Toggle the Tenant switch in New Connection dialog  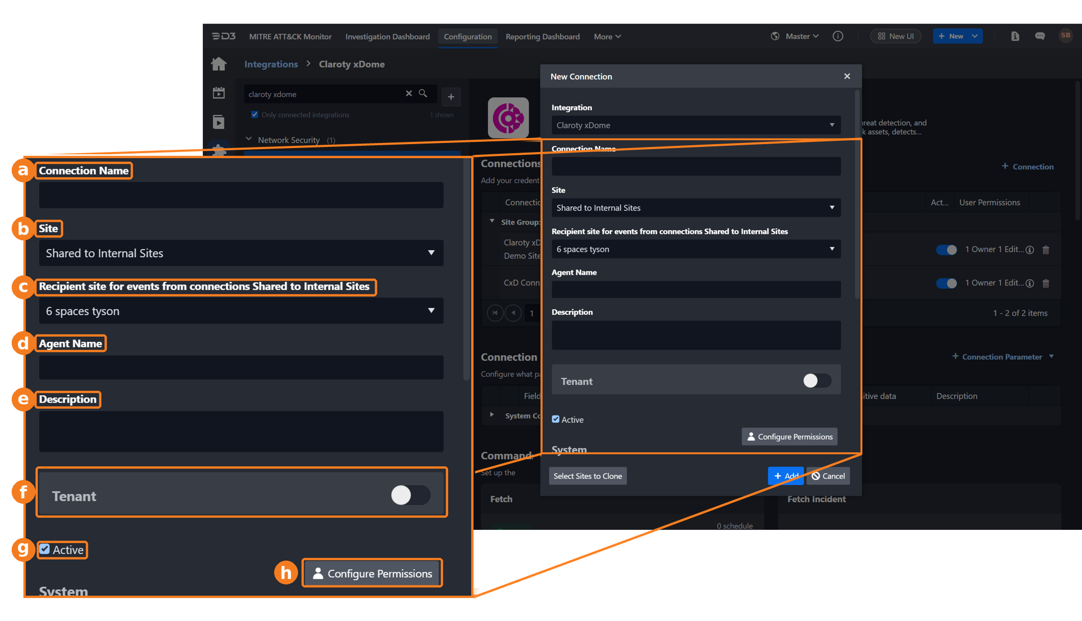817,381
